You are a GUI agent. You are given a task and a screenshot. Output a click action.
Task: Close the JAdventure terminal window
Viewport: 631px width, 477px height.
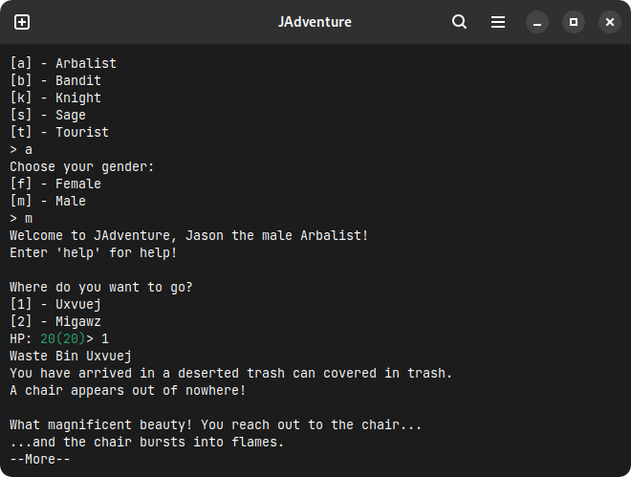pos(610,22)
